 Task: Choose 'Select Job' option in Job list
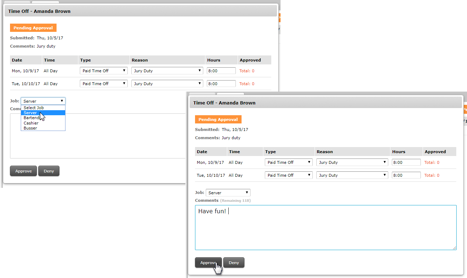[x=43, y=108]
